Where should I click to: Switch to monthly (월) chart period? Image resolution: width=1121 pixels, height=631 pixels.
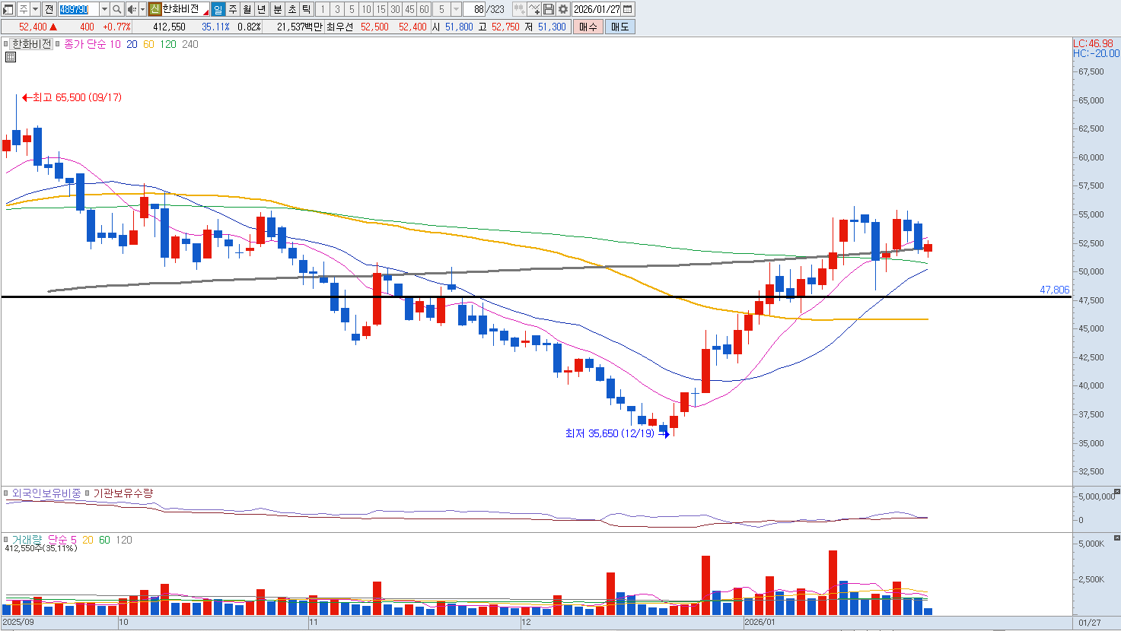247,9
